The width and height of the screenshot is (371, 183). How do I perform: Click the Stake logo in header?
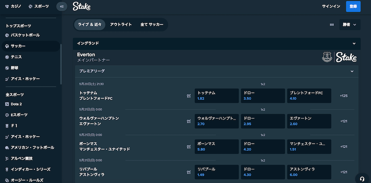[x=82, y=6]
